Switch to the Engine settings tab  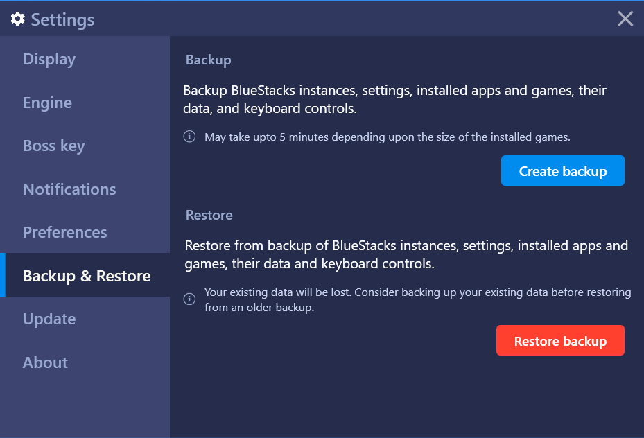coord(85,103)
